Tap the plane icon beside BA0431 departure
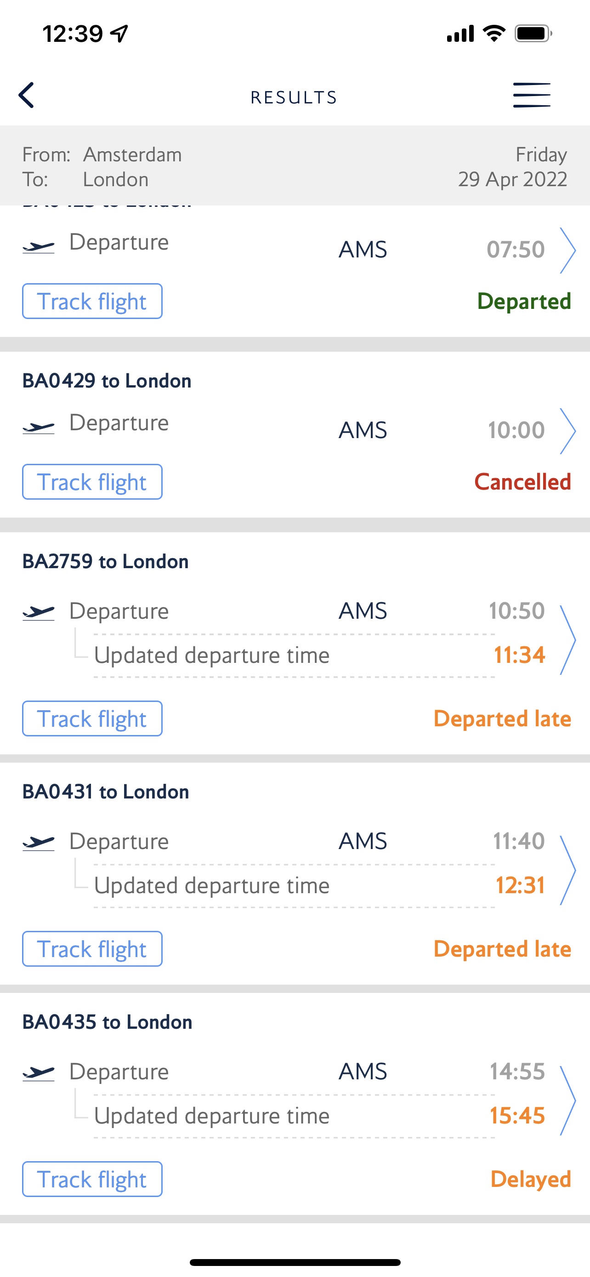This screenshot has height=1277, width=590. [x=39, y=843]
